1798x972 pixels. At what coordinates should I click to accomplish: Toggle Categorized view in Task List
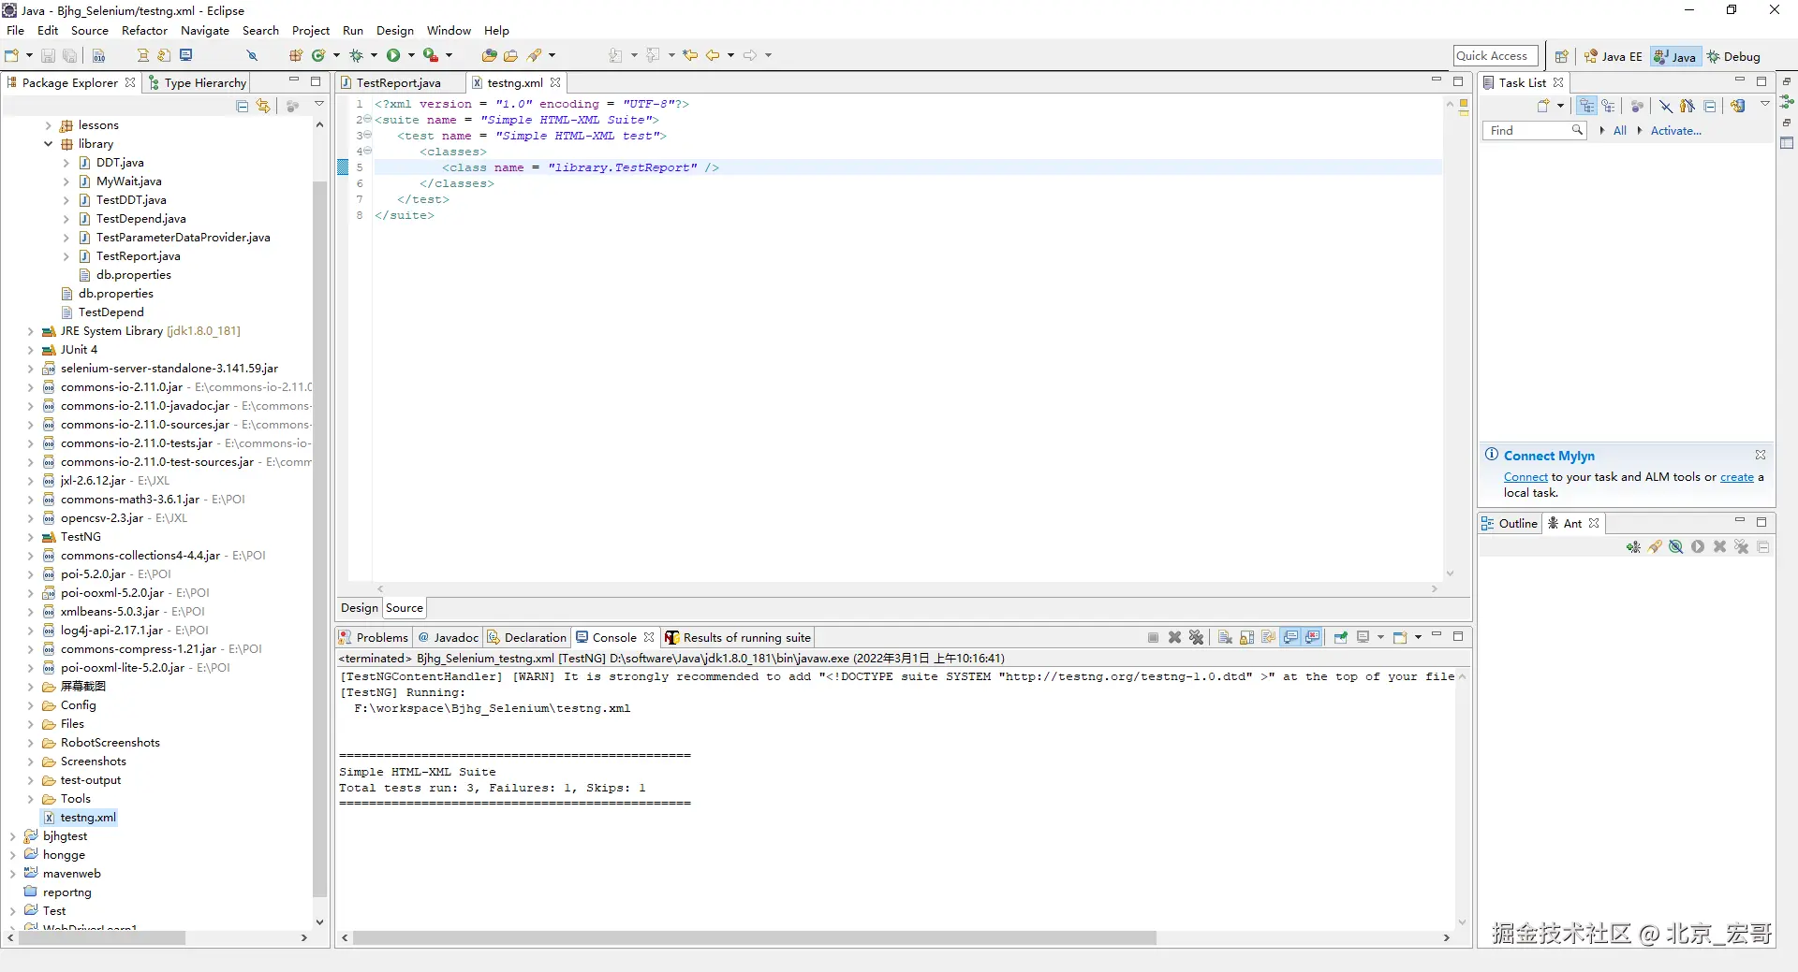(x=1586, y=106)
